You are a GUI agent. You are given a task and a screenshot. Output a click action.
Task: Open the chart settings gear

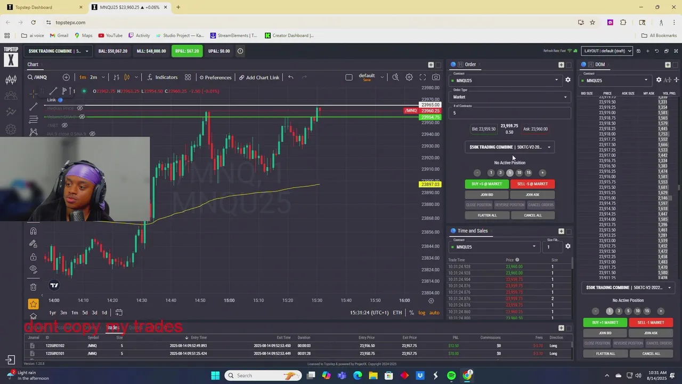point(409,77)
